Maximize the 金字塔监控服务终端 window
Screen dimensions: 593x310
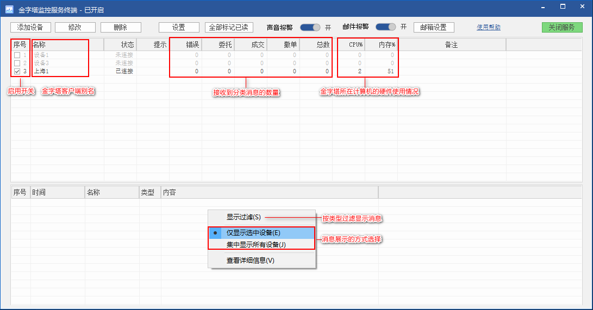pyautogui.click(x=563, y=7)
